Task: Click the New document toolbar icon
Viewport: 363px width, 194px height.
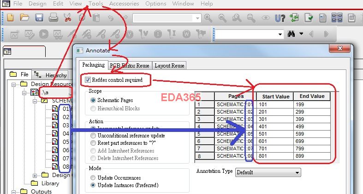Action: 11,17
